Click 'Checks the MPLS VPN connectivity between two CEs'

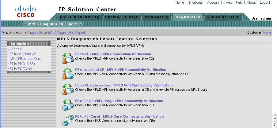pos(115,58)
